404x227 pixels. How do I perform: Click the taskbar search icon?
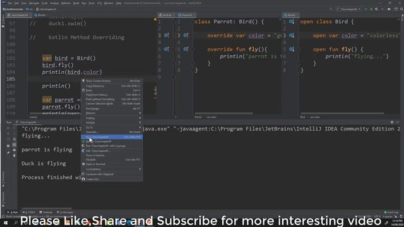tap(16, 223)
